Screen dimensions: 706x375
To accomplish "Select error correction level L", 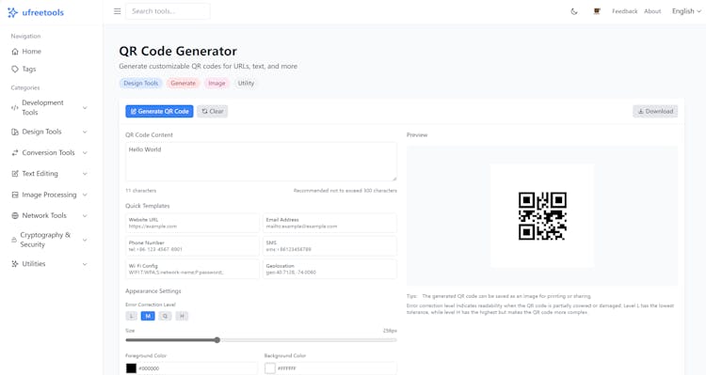I will click(131, 316).
